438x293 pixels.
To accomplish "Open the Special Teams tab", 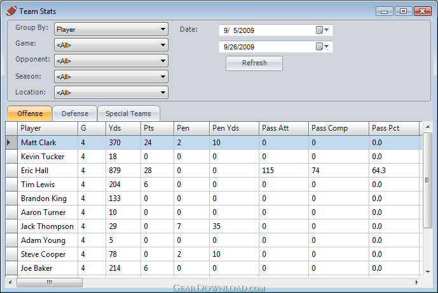I will click(x=128, y=114).
